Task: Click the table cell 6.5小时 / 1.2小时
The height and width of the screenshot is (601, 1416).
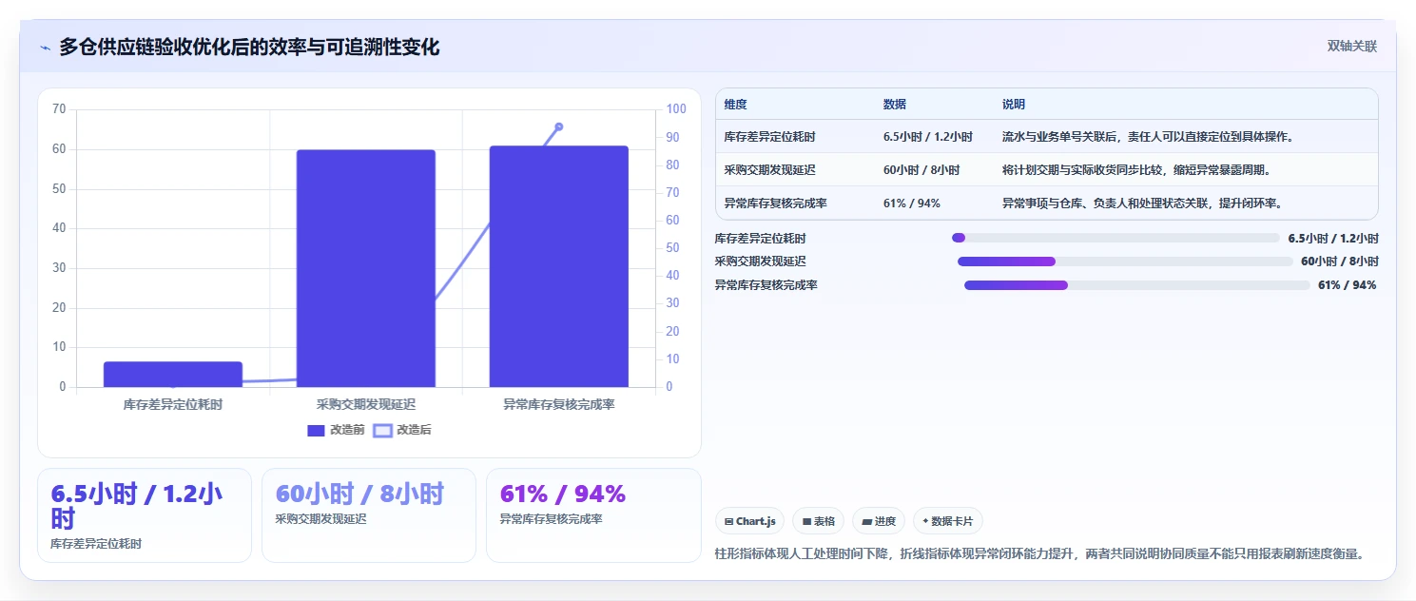Action: click(928, 137)
